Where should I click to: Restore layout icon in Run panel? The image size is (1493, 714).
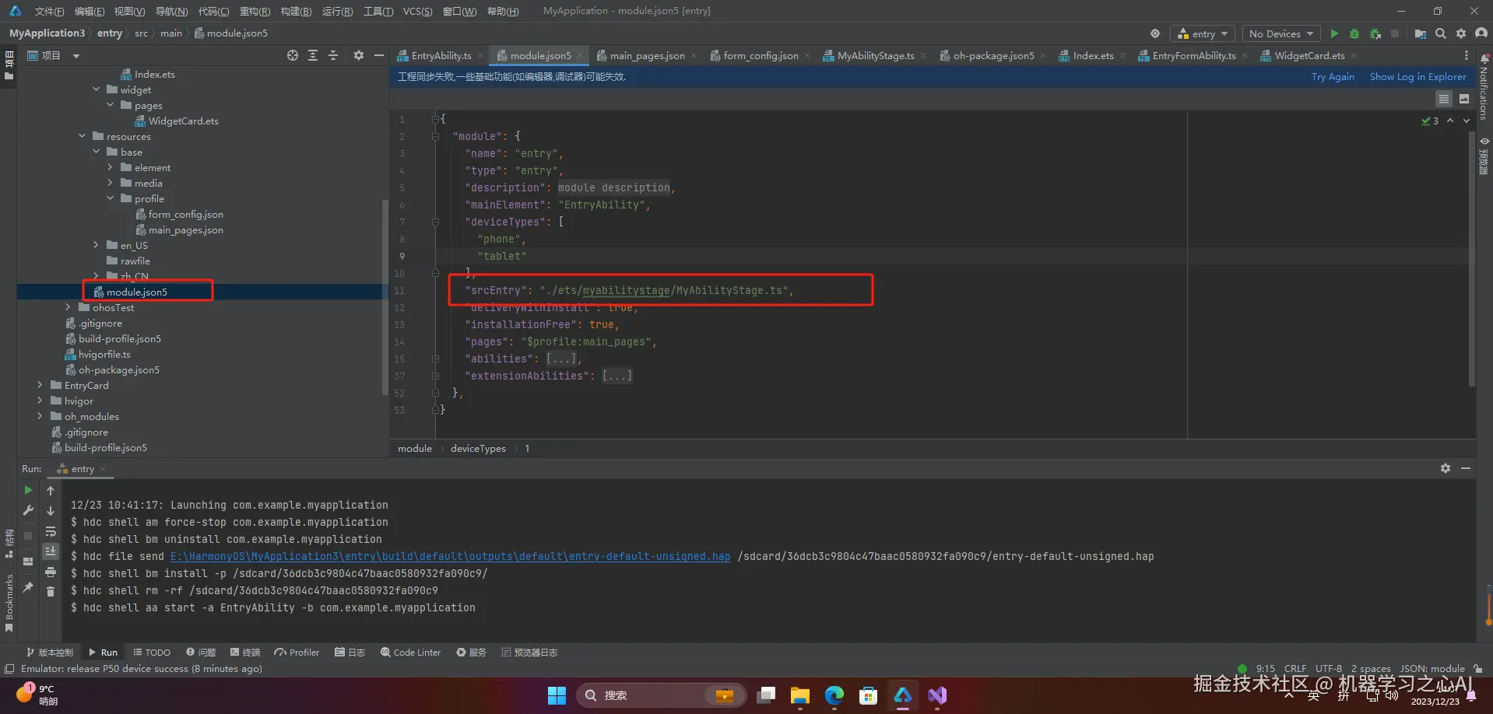[x=28, y=561]
